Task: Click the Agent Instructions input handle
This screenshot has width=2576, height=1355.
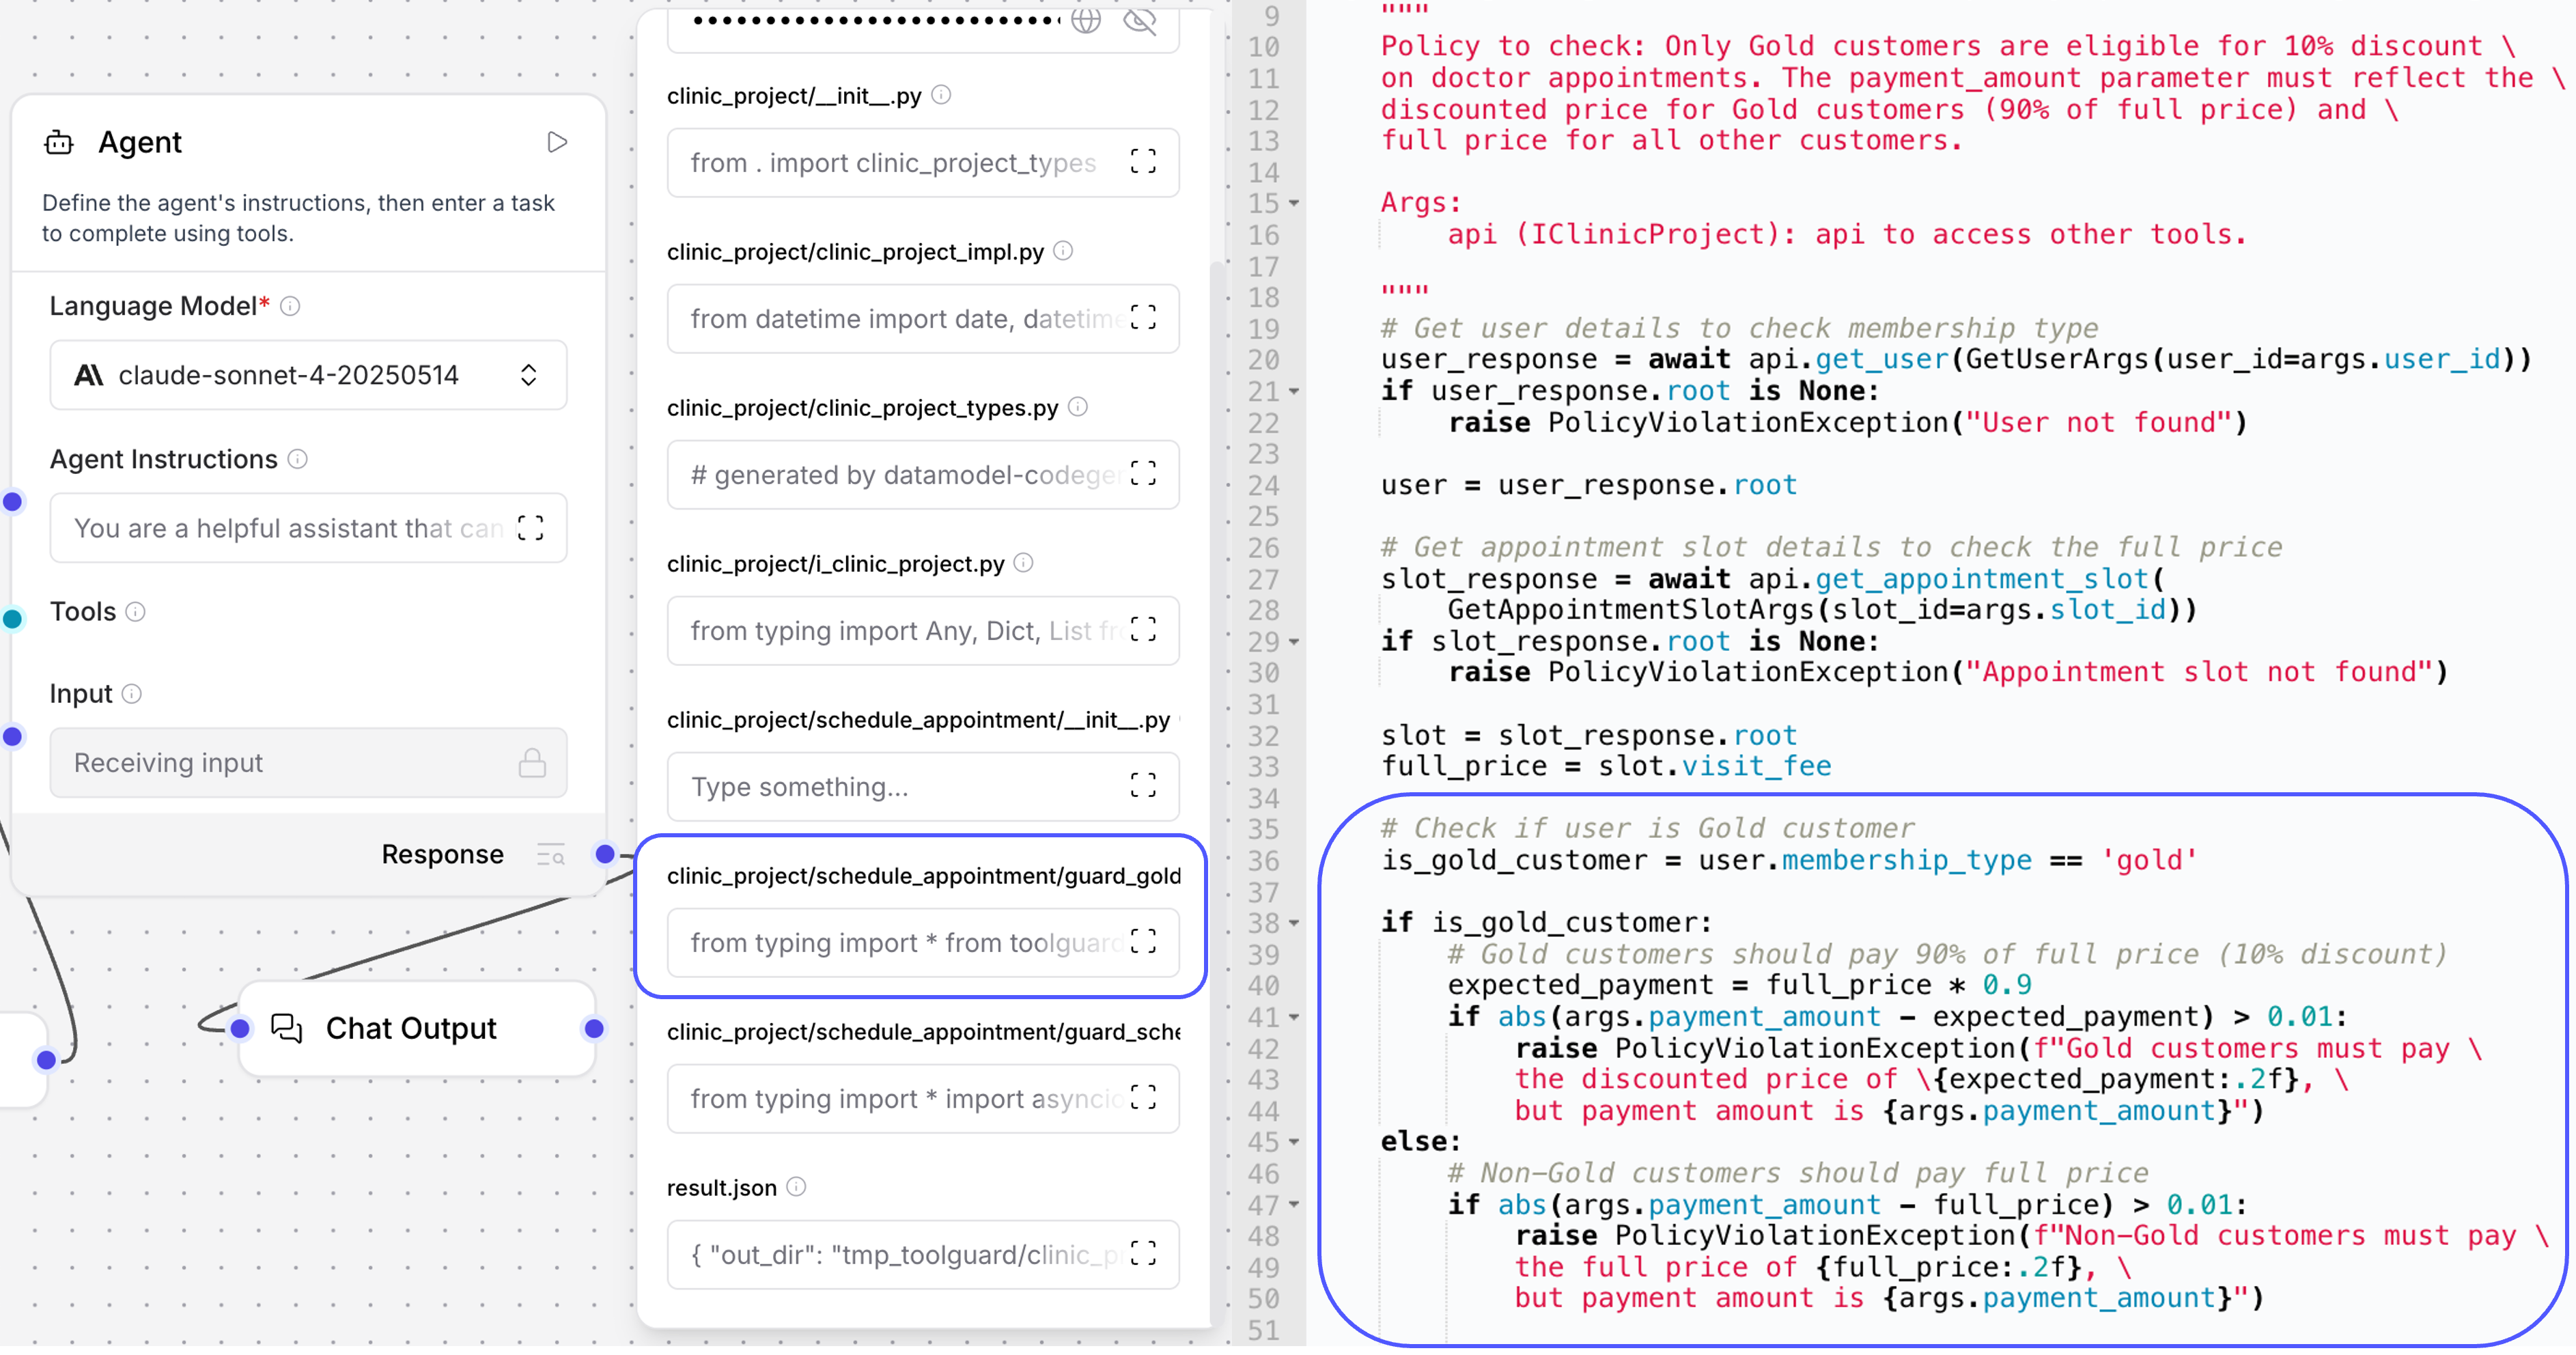Action: tap(12, 502)
